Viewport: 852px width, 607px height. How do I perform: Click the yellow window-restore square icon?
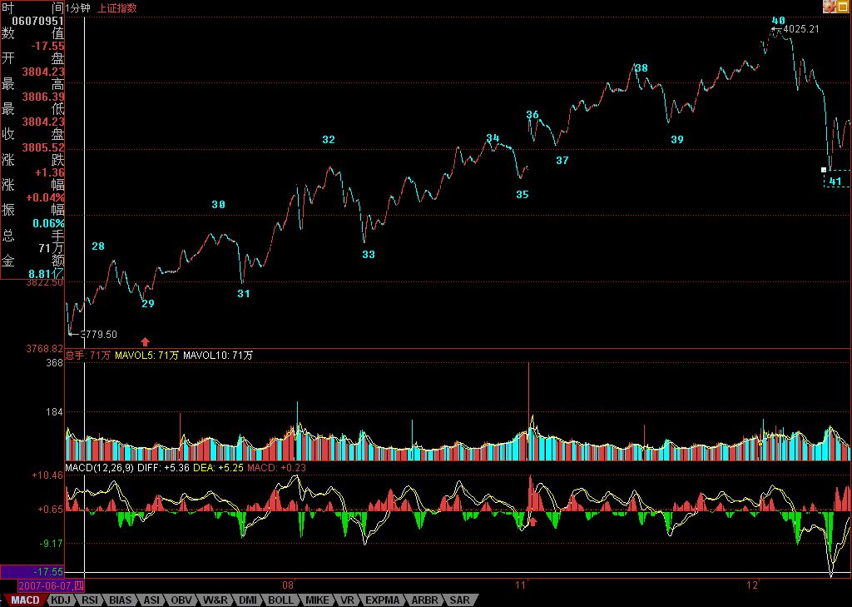844,7
